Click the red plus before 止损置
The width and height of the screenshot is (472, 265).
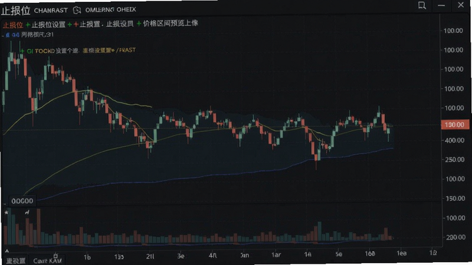tap(76, 25)
